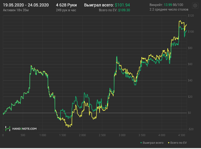Viewport: 201px width, 149px height.
Task: Click the $100 y-axis label
Action: (191, 32)
